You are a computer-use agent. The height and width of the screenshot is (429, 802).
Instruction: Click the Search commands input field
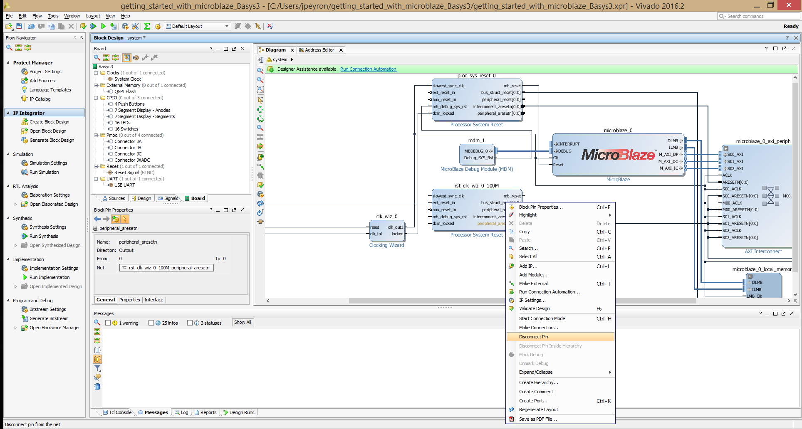point(759,16)
